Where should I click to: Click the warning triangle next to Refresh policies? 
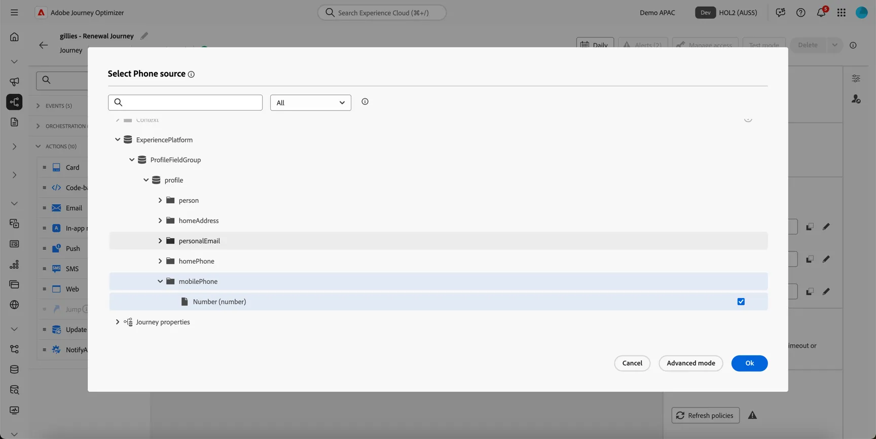[752, 415]
